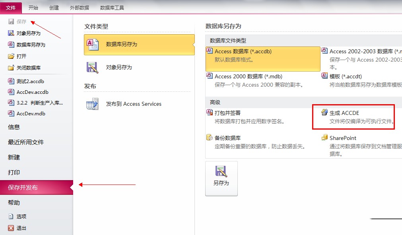Click the large 对象另存为 disk-and-pencil icon
Viewport: 402px width, 235px height.
pos(93,68)
